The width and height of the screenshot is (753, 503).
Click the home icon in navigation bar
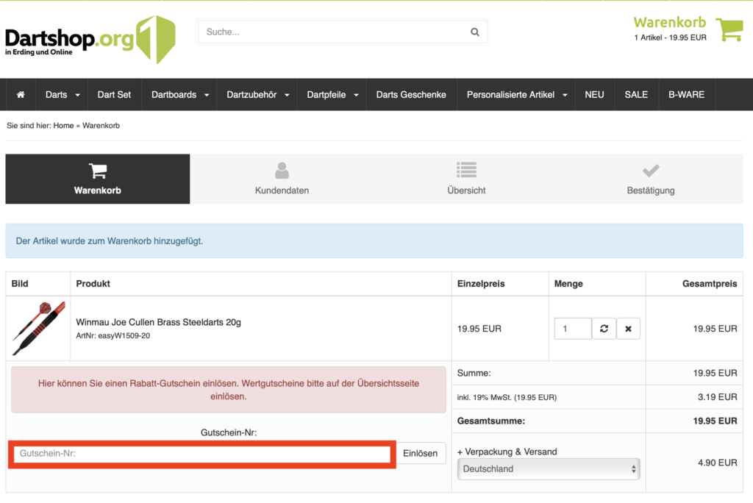[21, 95]
